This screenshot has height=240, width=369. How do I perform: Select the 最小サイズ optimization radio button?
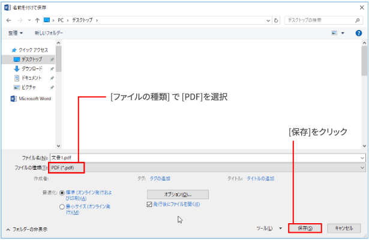point(62,206)
